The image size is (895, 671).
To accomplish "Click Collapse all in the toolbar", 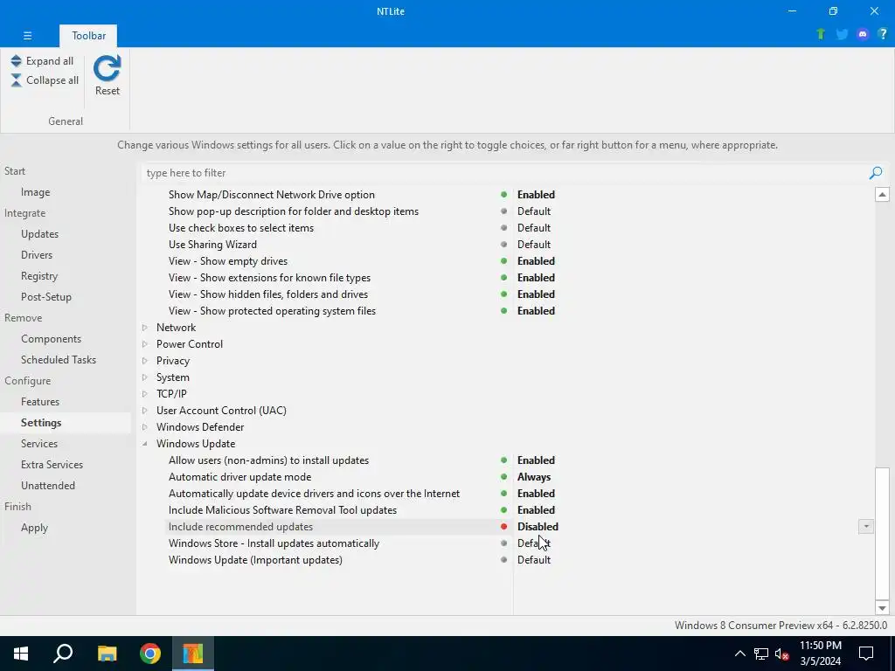I will (x=45, y=80).
